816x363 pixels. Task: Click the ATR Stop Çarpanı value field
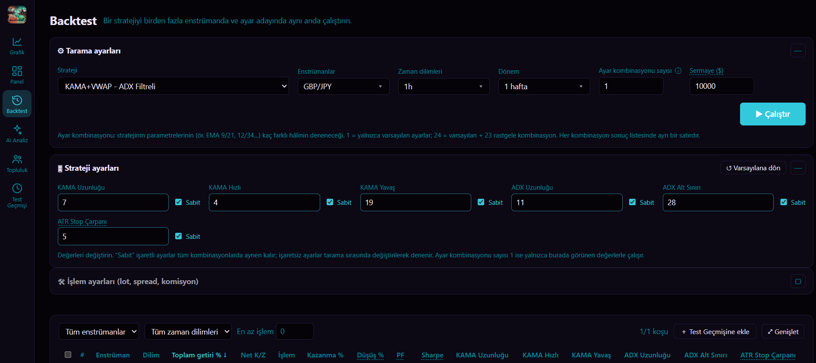pyautogui.click(x=113, y=236)
